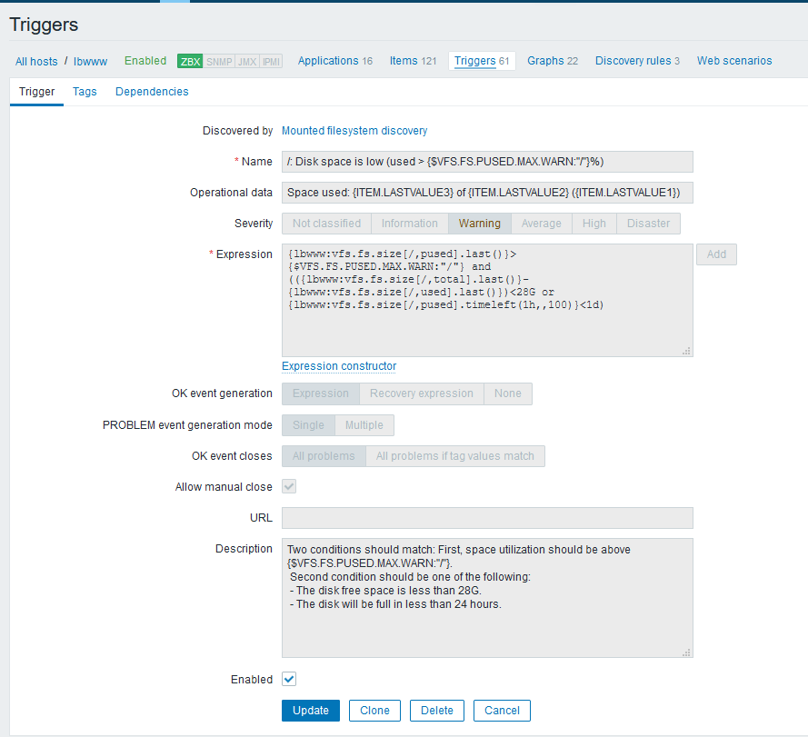Grab the Expression box resize handle

coord(686,351)
